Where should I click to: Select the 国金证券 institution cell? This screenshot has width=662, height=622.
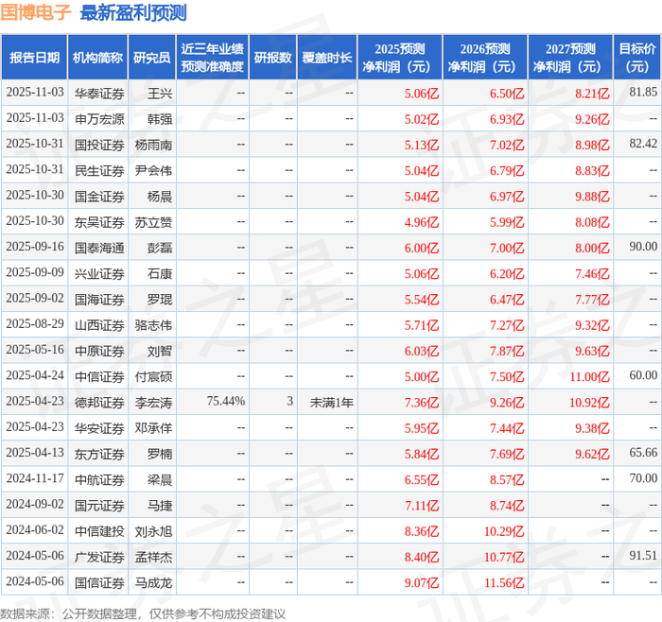(x=99, y=197)
